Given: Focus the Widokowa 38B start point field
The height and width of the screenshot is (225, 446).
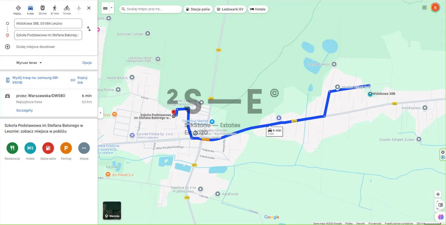Looking at the screenshot, I should 48,23.
